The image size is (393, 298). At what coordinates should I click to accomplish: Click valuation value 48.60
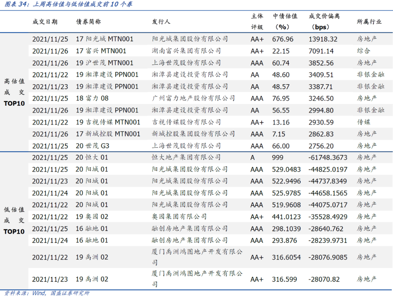[281, 75]
